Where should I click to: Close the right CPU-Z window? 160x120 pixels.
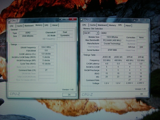point(145,20)
